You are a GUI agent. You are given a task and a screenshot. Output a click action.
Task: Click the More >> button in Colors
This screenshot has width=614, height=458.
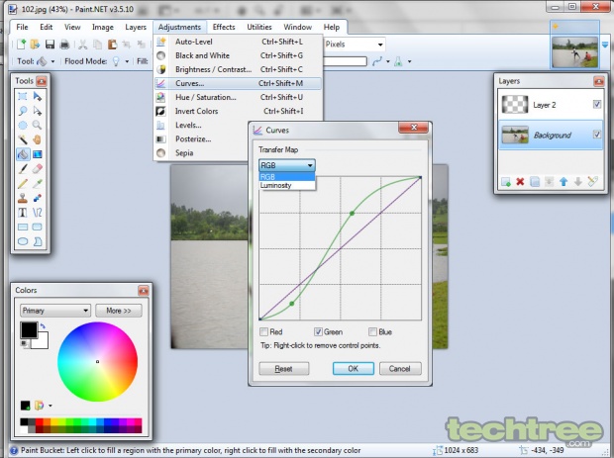click(x=119, y=311)
